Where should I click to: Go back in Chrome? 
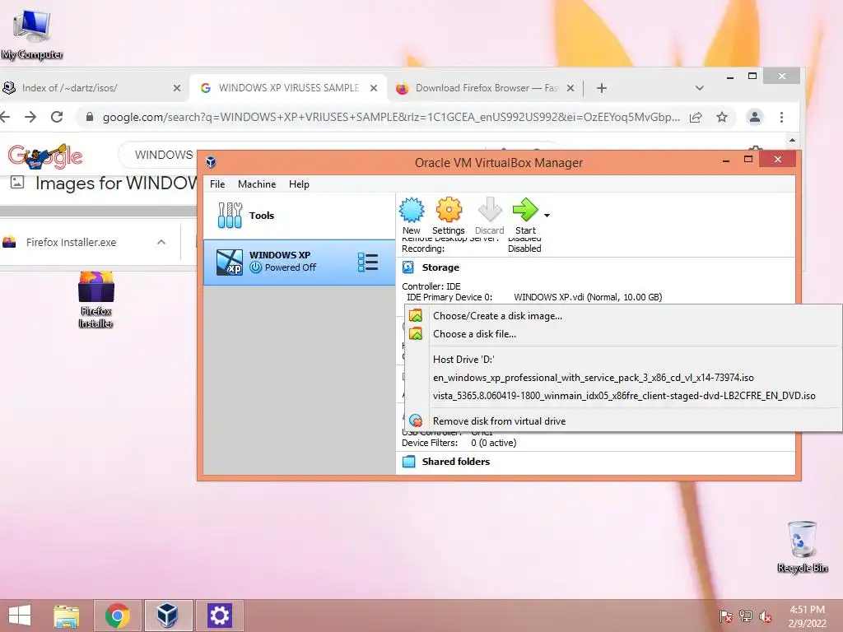tap(6, 117)
